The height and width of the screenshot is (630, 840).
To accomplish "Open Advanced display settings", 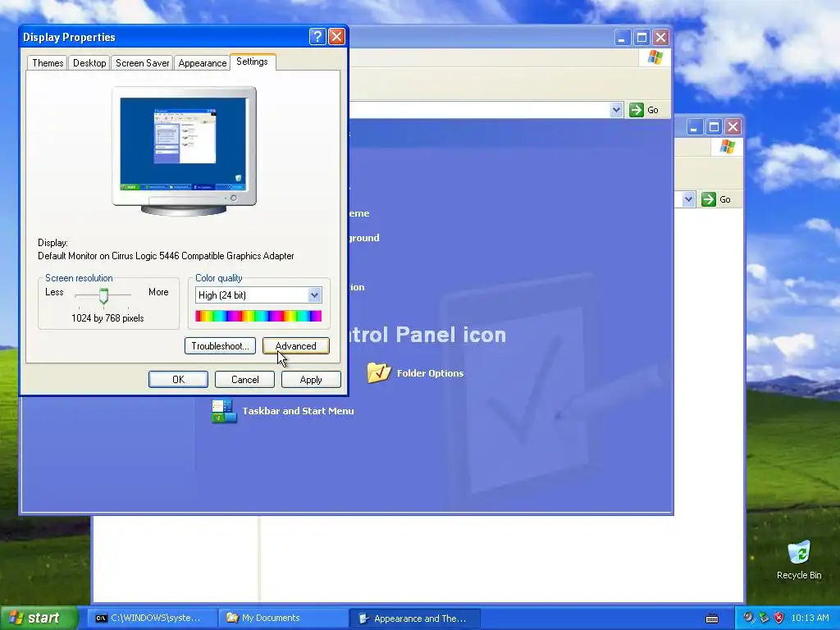I will coord(295,346).
